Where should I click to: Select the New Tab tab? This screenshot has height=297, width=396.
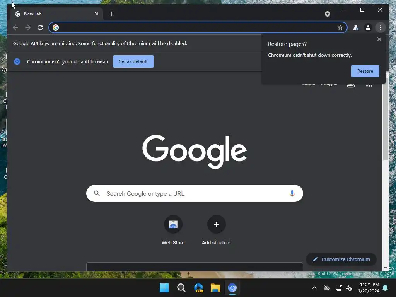point(56,14)
